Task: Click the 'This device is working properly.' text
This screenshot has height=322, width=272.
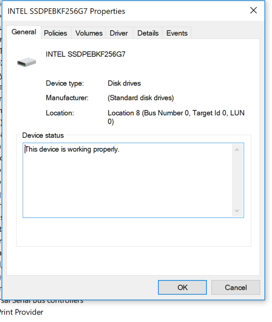Action: coord(72,149)
